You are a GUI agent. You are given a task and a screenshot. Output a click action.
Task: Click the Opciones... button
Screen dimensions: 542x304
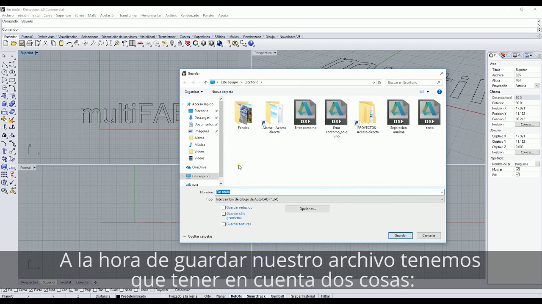[x=308, y=209]
